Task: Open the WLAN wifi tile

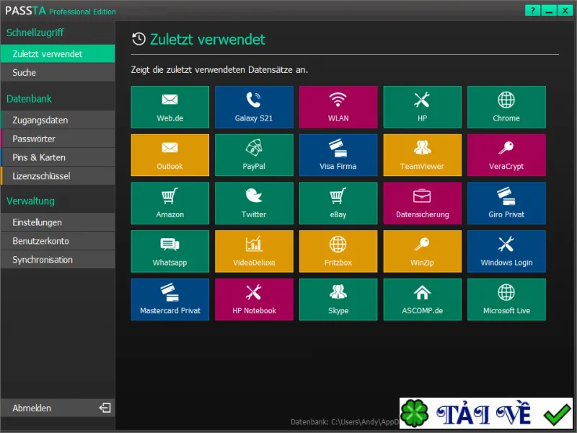Action: 338,107
